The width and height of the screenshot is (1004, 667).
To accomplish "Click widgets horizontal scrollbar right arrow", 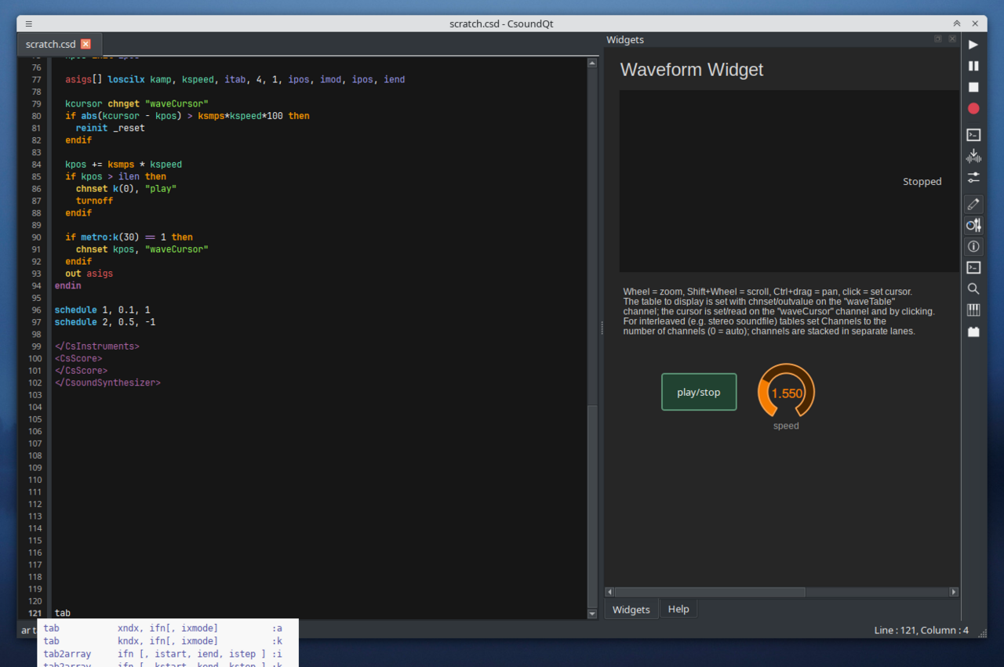I will click(x=954, y=592).
